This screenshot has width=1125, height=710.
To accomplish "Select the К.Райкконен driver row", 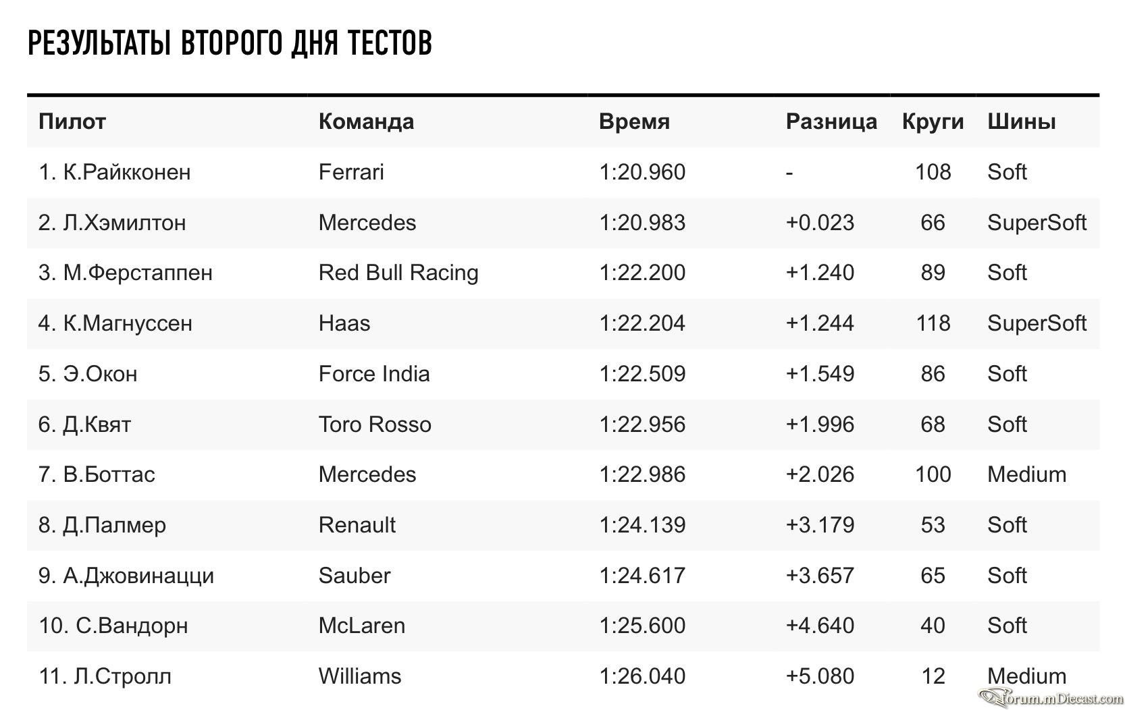I will (563, 172).
